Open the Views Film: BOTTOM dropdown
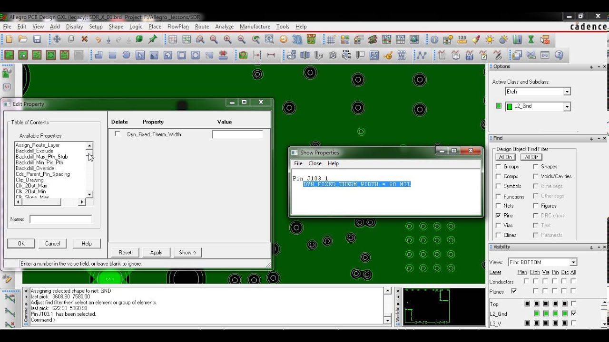This screenshot has width=609, height=342. (573, 262)
